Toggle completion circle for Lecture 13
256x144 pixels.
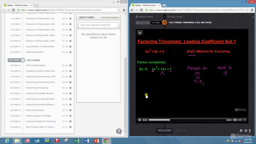pyautogui.click(x=23, y=66)
